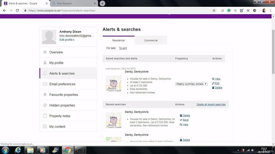Open Weekly summary emails frequency dropdown
Screen dimensions: 275x154
click(x=191, y=84)
